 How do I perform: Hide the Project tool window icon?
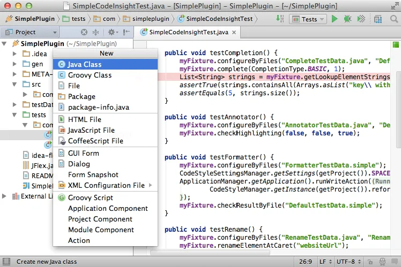click(127, 32)
